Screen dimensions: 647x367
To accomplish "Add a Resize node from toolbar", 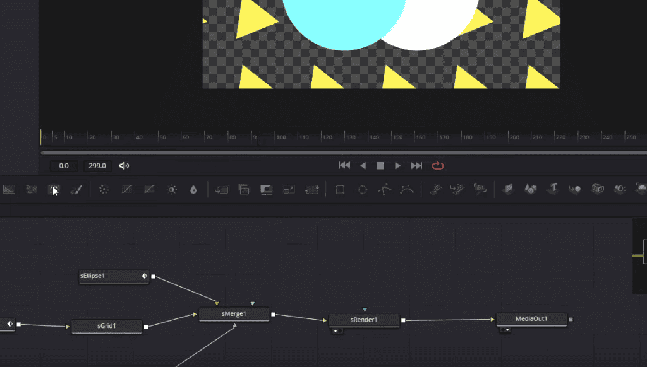I will [x=289, y=189].
